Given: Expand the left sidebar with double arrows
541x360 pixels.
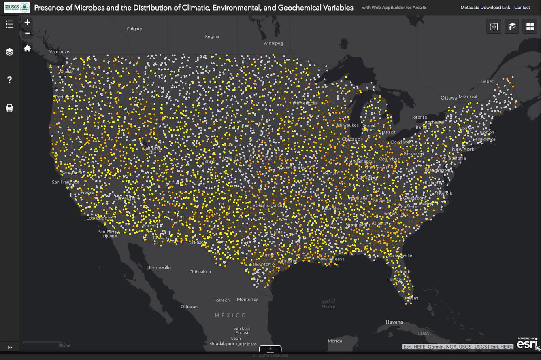Looking at the screenshot, I should (x=10, y=347).
